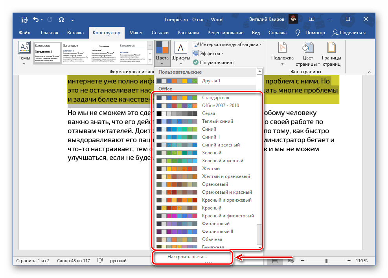388x278 pixels.
Task: Choose the Желтый и оранжевый color scheme
Action: click(205, 176)
